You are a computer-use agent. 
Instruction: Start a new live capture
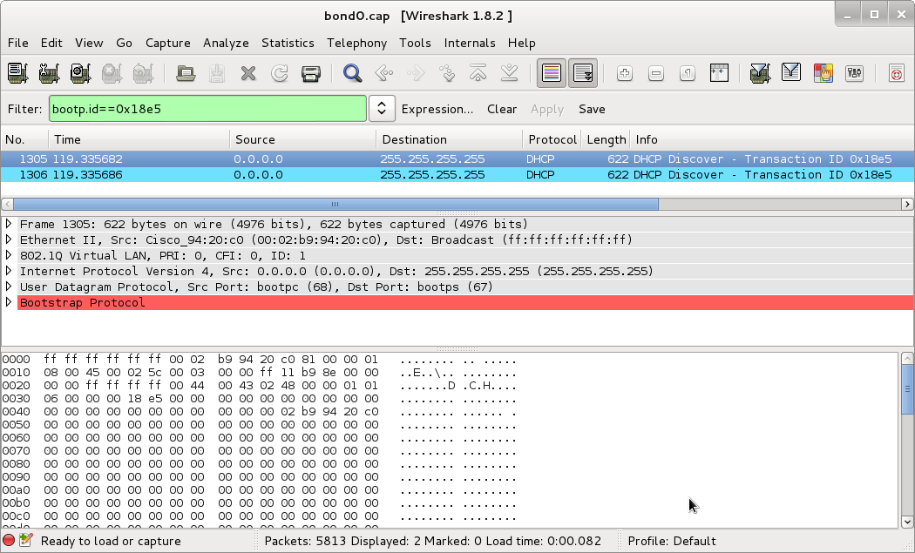click(x=80, y=73)
